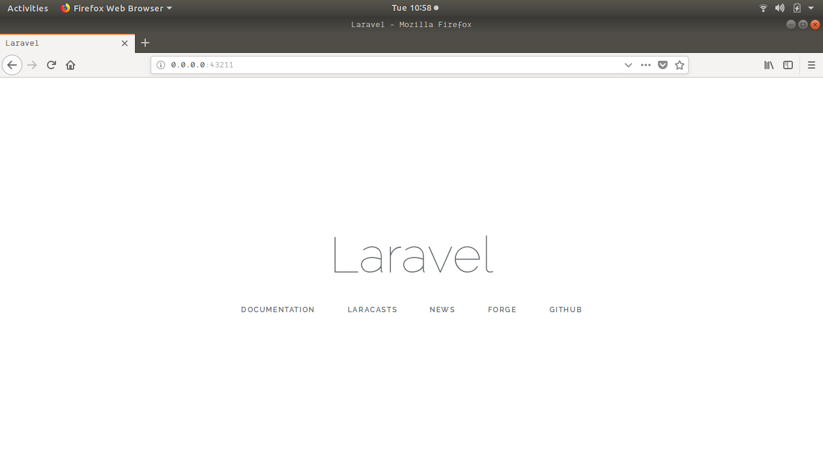Open the FORGE link
The height and width of the screenshot is (462, 823).
pyautogui.click(x=502, y=310)
